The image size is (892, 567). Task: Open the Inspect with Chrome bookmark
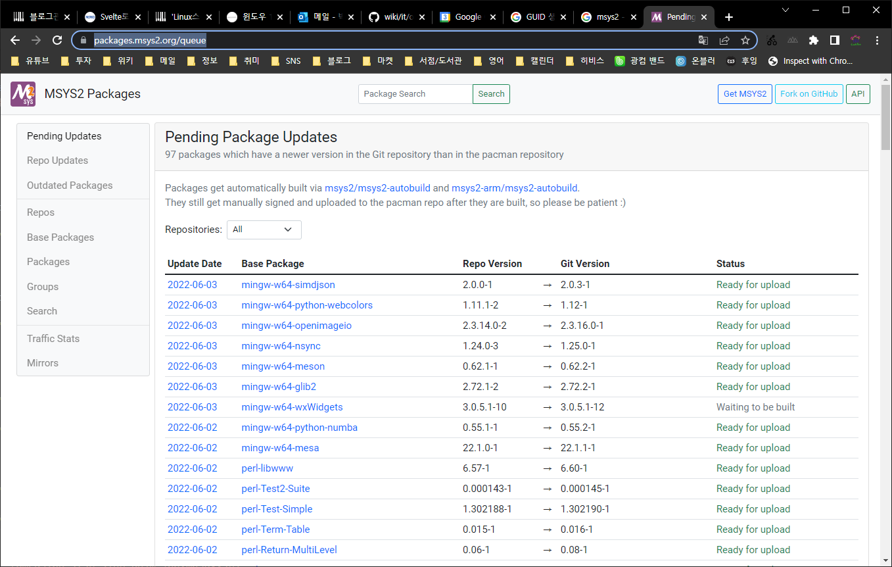click(810, 61)
